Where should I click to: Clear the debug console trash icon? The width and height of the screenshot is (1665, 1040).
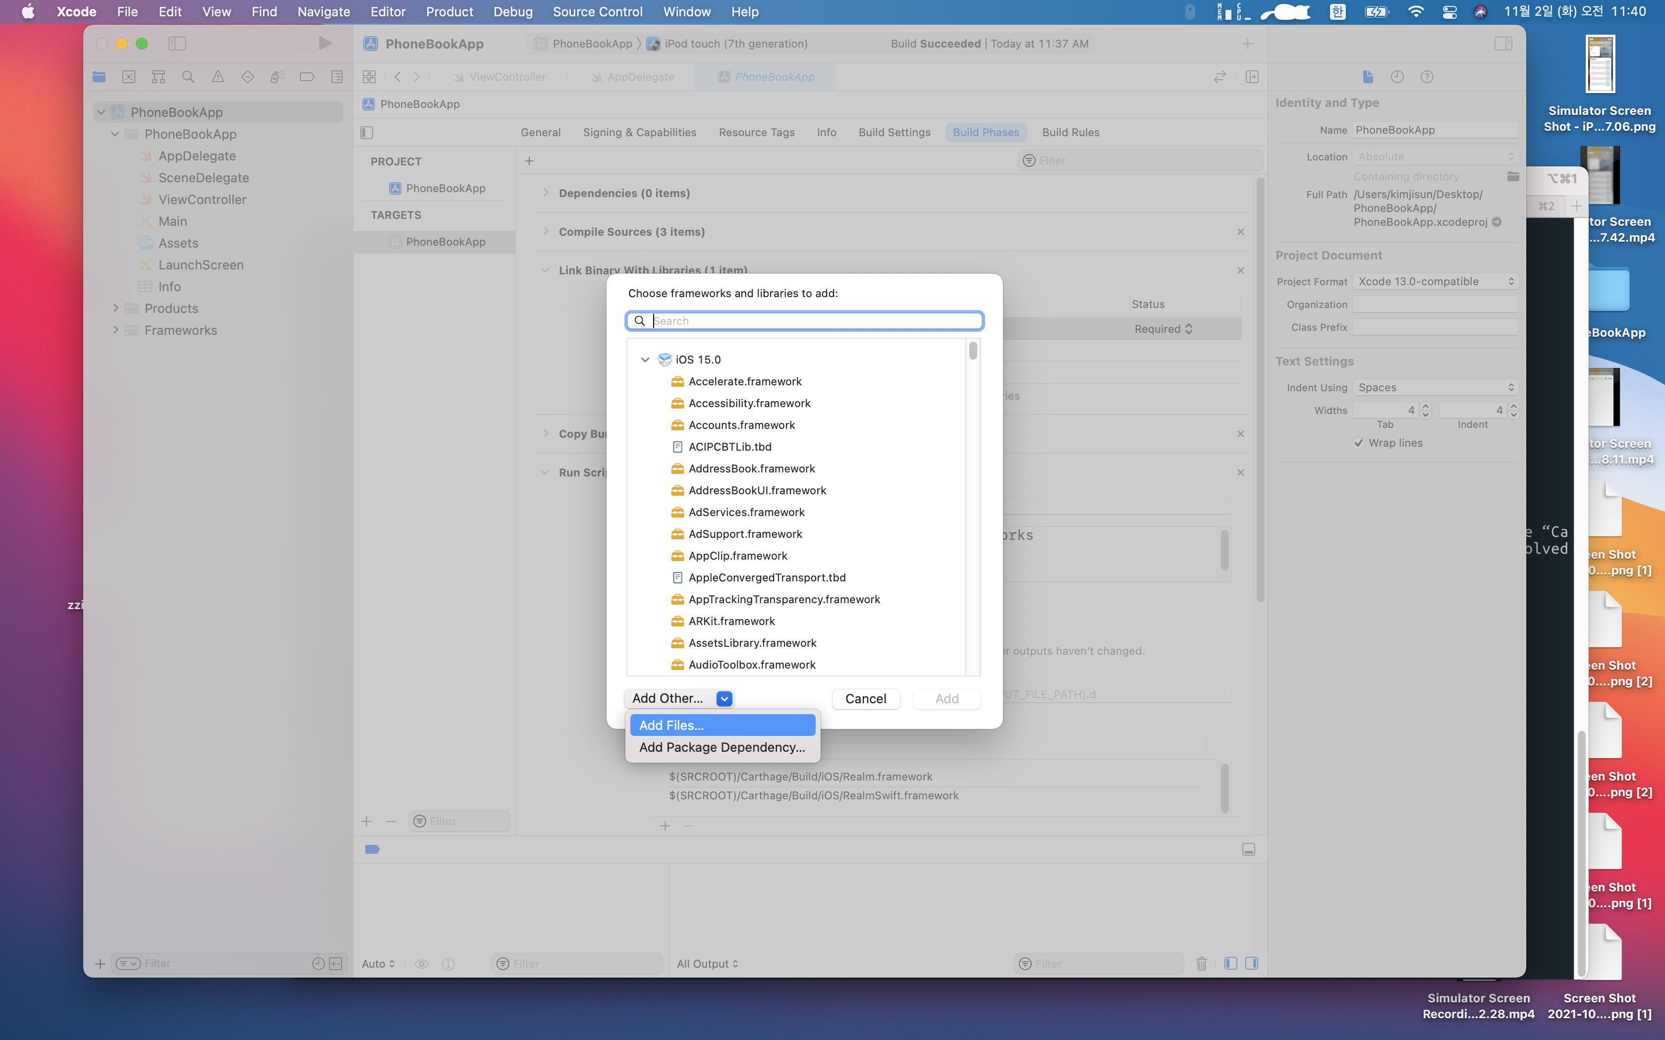coord(1201,964)
